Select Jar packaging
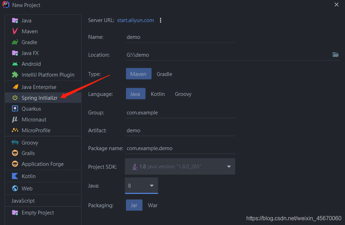Image resolution: width=345 pixels, height=225 pixels. (x=134, y=205)
